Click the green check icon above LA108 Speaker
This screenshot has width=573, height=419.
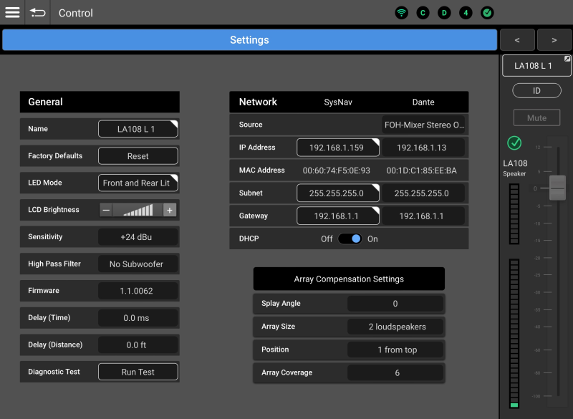coord(514,143)
